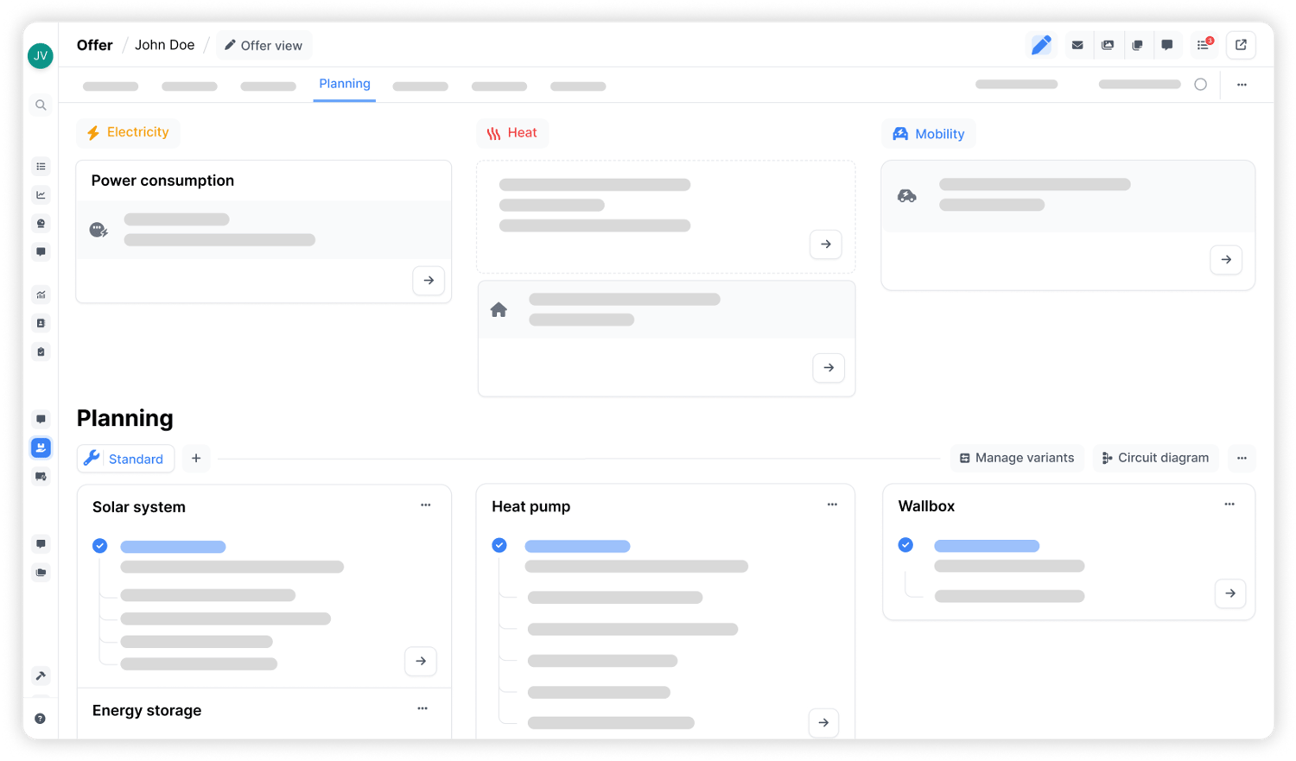
Task: Open search from the left sidebar
Action: click(x=41, y=105)
